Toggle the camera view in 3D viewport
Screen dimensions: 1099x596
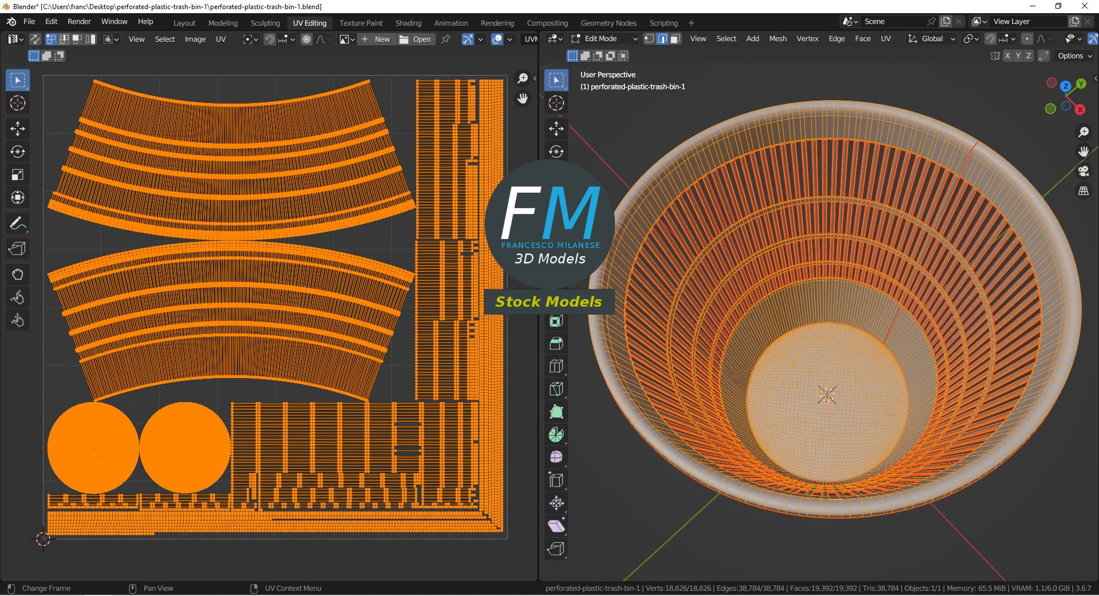[x=1084, y=171]
